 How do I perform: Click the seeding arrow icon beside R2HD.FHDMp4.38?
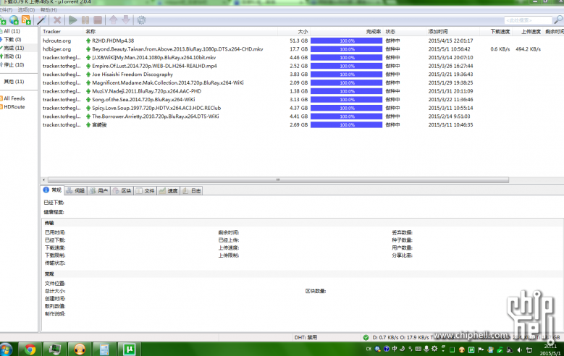point(88,41)
